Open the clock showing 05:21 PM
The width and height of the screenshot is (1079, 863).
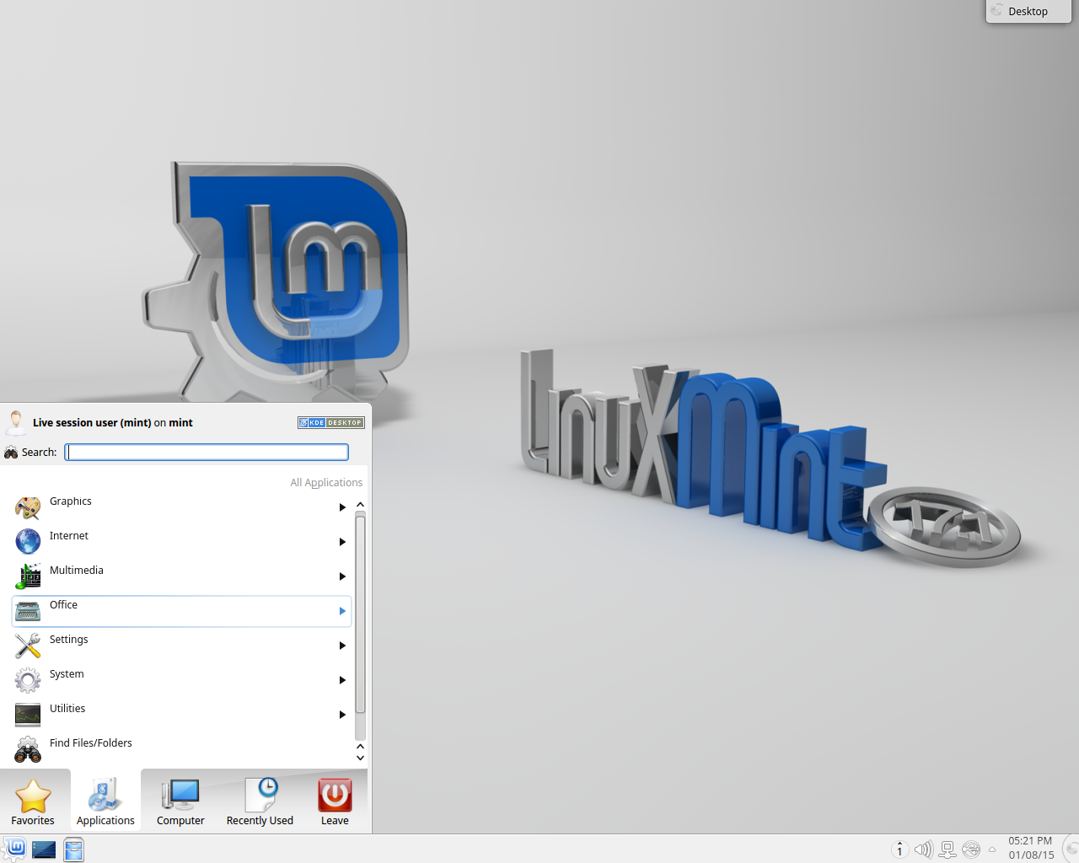[1031, 848]
